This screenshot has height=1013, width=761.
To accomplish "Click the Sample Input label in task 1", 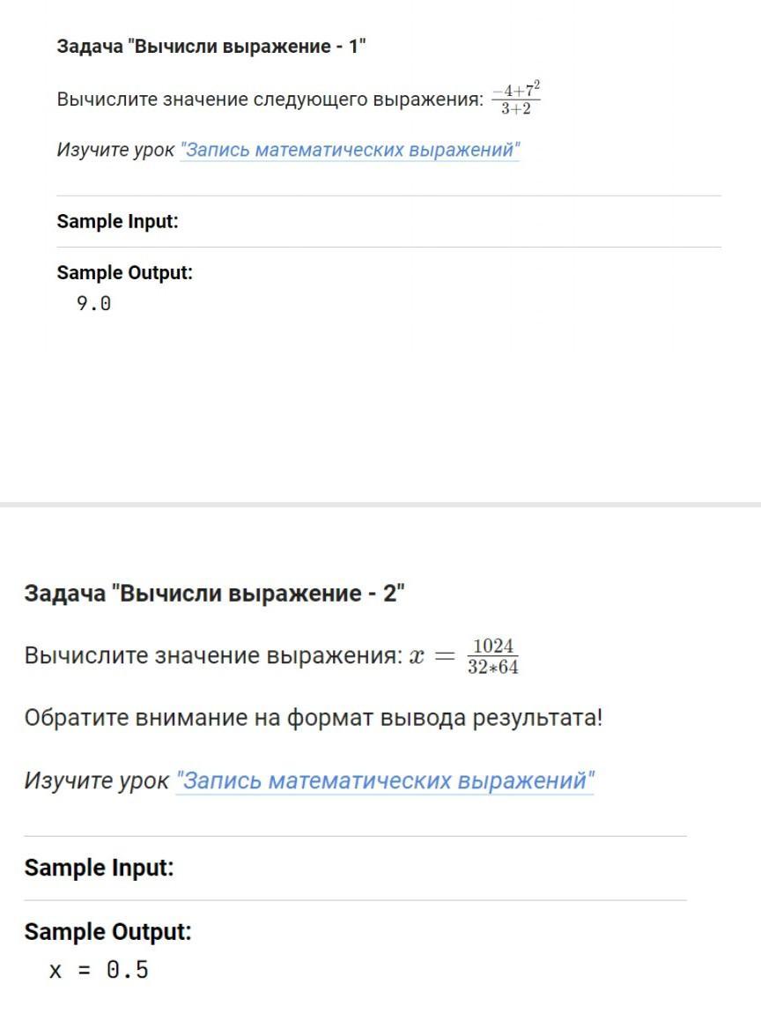I will coord(117,221).
